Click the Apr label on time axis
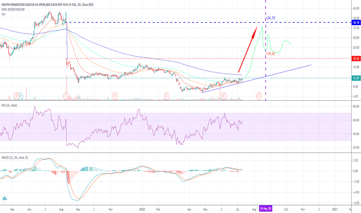The image size is (361, 213). 189,209
